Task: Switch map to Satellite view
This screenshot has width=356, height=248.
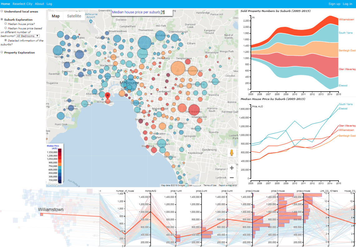Action: coord(74,16)
